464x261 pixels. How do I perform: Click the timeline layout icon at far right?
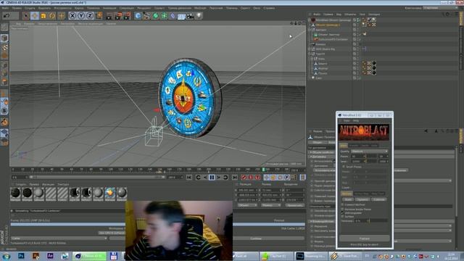302,177
